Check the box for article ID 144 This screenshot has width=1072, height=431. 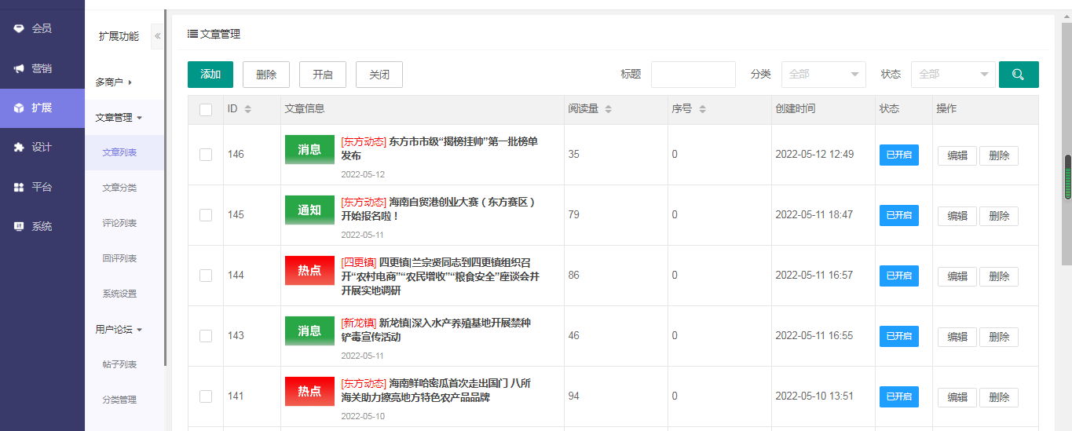click(206, 276)
